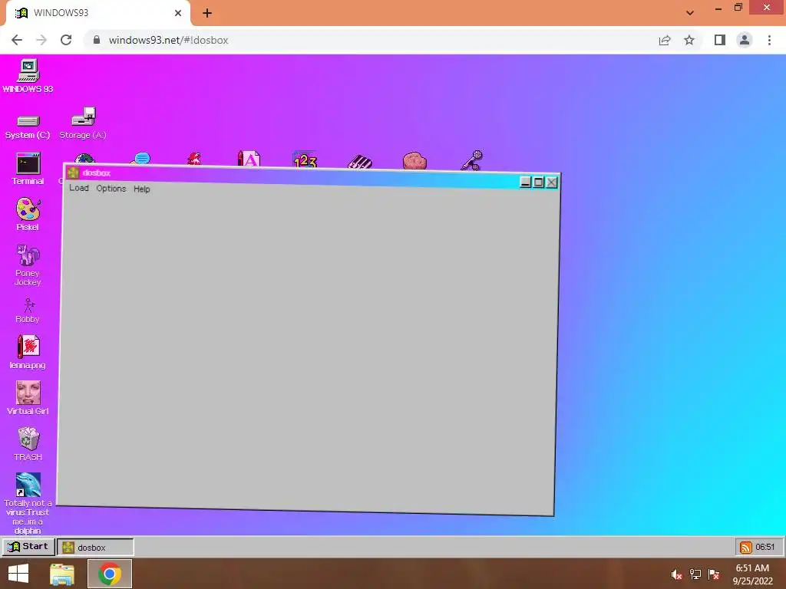The image size is (786, 589).
Task: Bookmark this page with the star
Action: 689,40
